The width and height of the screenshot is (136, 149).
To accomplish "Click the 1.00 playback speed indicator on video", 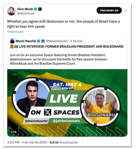I will coord(14,74).
